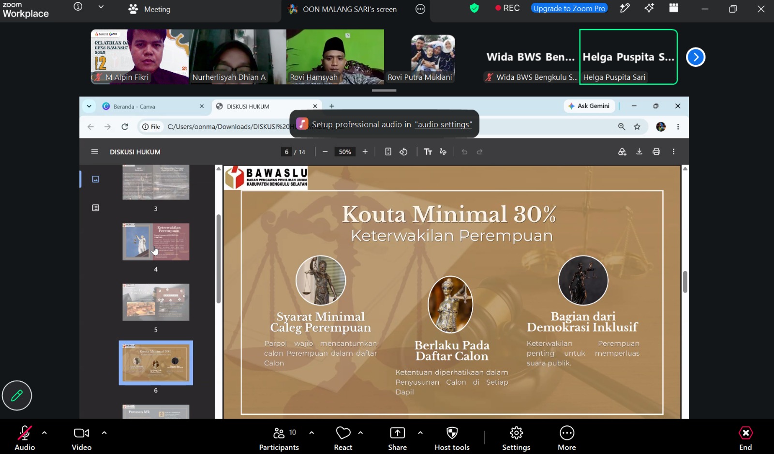Edit the PDF page number field
This screenshot has width=774, height=454.
coord(286,152)
